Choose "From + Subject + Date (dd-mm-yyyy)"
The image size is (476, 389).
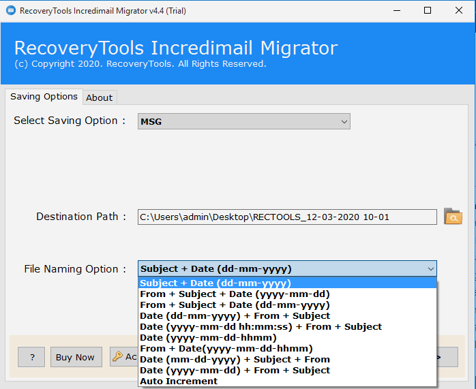[x=287, y=305]
